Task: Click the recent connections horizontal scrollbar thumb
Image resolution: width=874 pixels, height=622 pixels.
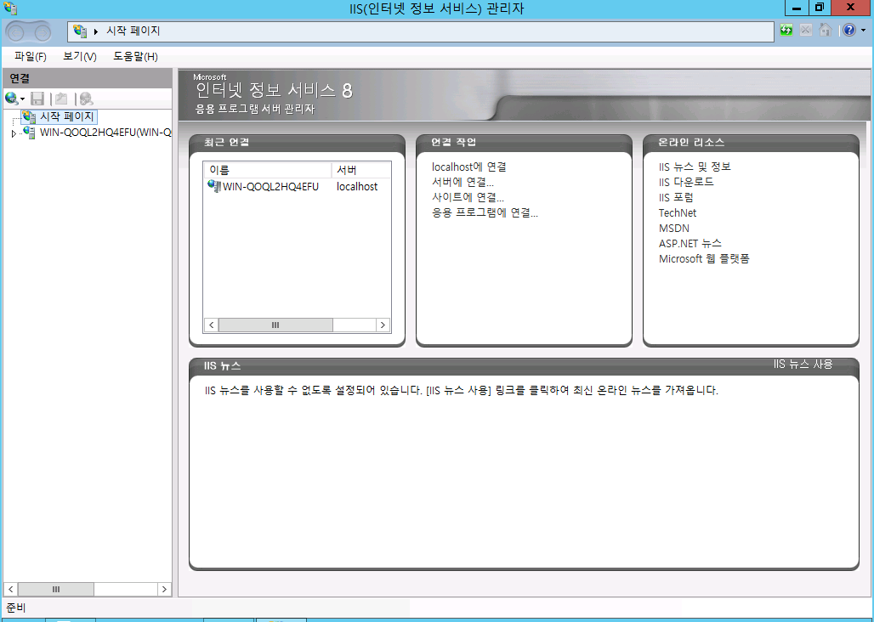Action: 275,325
